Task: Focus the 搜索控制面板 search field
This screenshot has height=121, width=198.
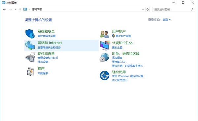Action: click(x=174, y=10)
